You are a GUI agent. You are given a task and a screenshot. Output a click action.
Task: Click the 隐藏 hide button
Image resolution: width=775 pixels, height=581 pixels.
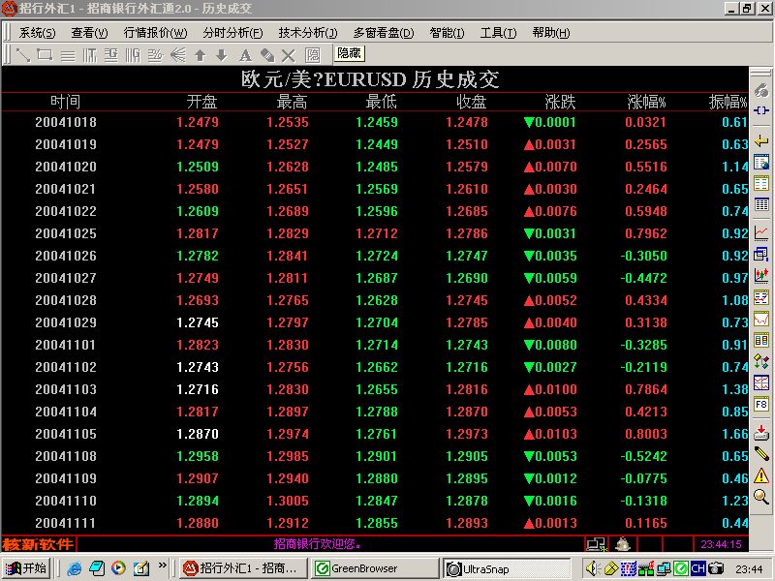pyautogui.click(x=350, y=53)
